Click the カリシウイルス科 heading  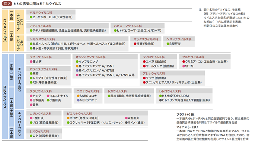click(41, 114)
